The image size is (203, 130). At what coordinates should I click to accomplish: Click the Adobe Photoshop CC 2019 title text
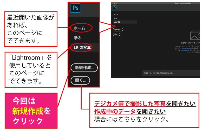pos(183,3)
